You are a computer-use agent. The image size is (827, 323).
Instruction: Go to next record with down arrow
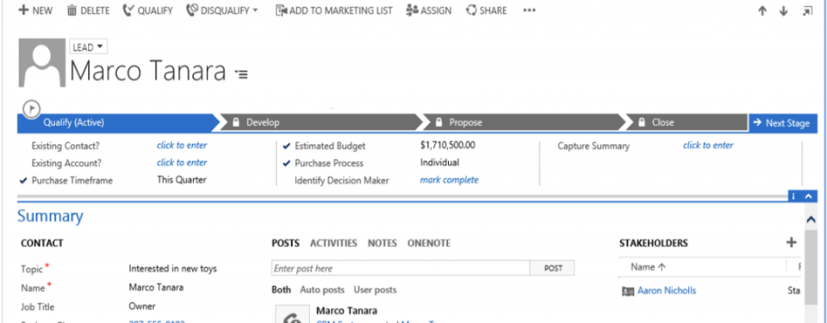(784, 11)
